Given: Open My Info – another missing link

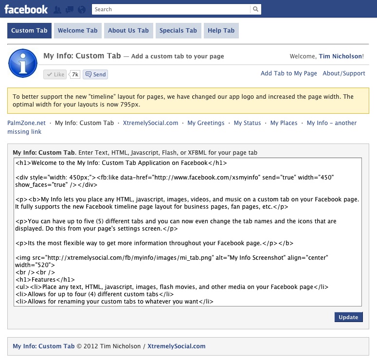Looking at the screenshot, I should [332, 123].
